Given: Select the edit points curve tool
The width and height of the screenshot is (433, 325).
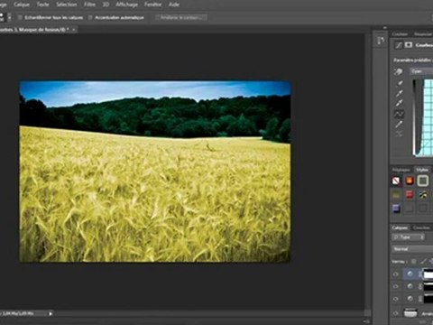Looking at the screenshot, I should [400, 114].
